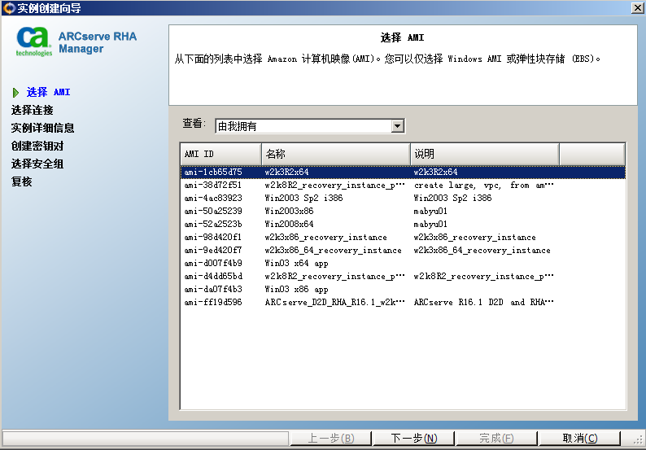Select the 选择 AMI wizard step
646x450 pixels.
[x=48, y=92]
